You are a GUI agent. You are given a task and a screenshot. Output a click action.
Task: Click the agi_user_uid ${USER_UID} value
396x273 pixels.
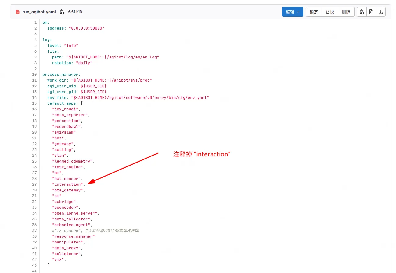(94, 86)
